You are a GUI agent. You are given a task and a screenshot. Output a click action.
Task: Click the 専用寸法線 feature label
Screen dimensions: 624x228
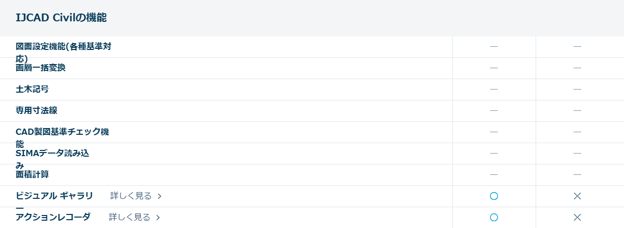pyautogui.click(x=36, y=110)
